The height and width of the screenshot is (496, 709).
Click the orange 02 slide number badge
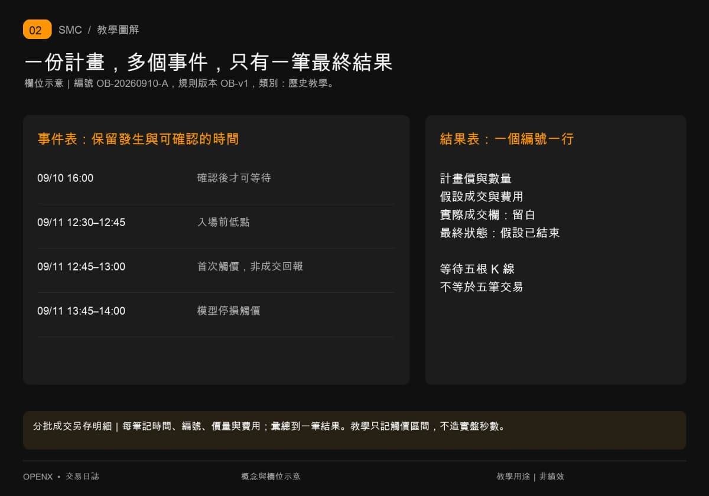(x=37, y=30)
